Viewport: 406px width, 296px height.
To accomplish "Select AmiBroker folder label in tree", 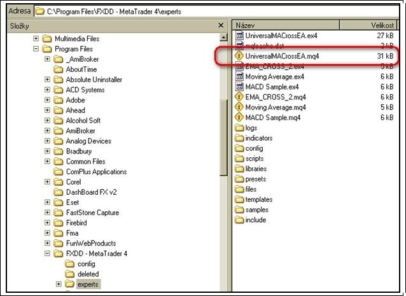I will (x=81, y=130).
